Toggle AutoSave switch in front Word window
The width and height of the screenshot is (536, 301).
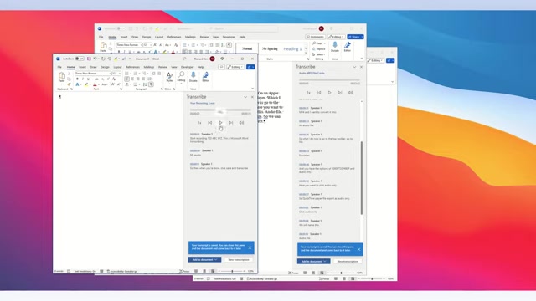(80, 59)
